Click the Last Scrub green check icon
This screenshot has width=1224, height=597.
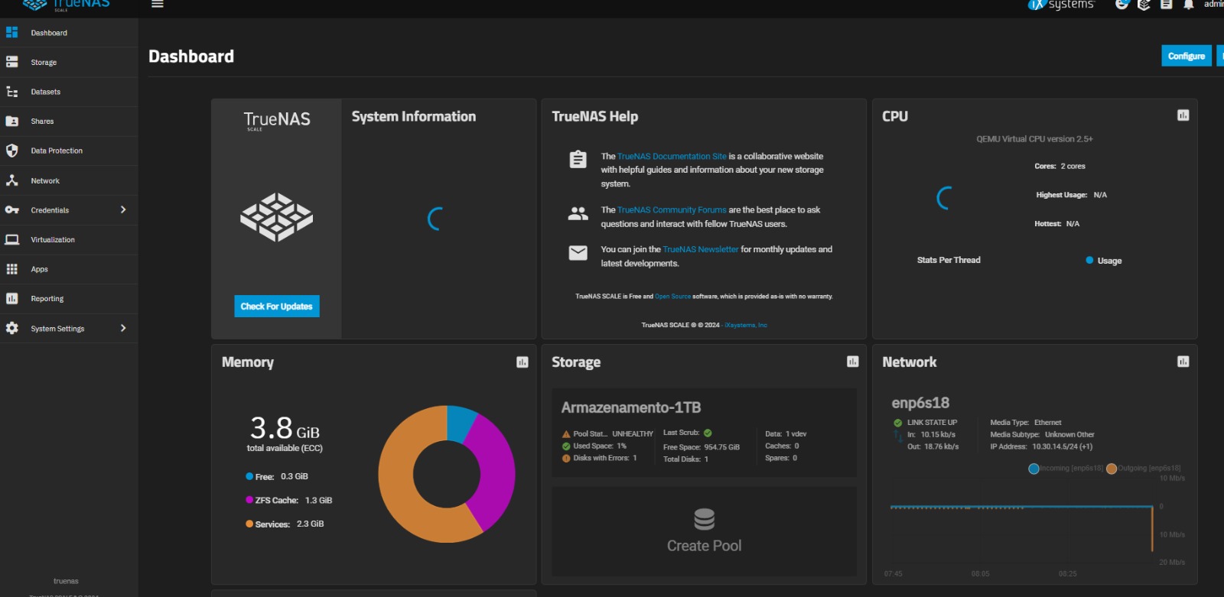(x=708, y=433)
